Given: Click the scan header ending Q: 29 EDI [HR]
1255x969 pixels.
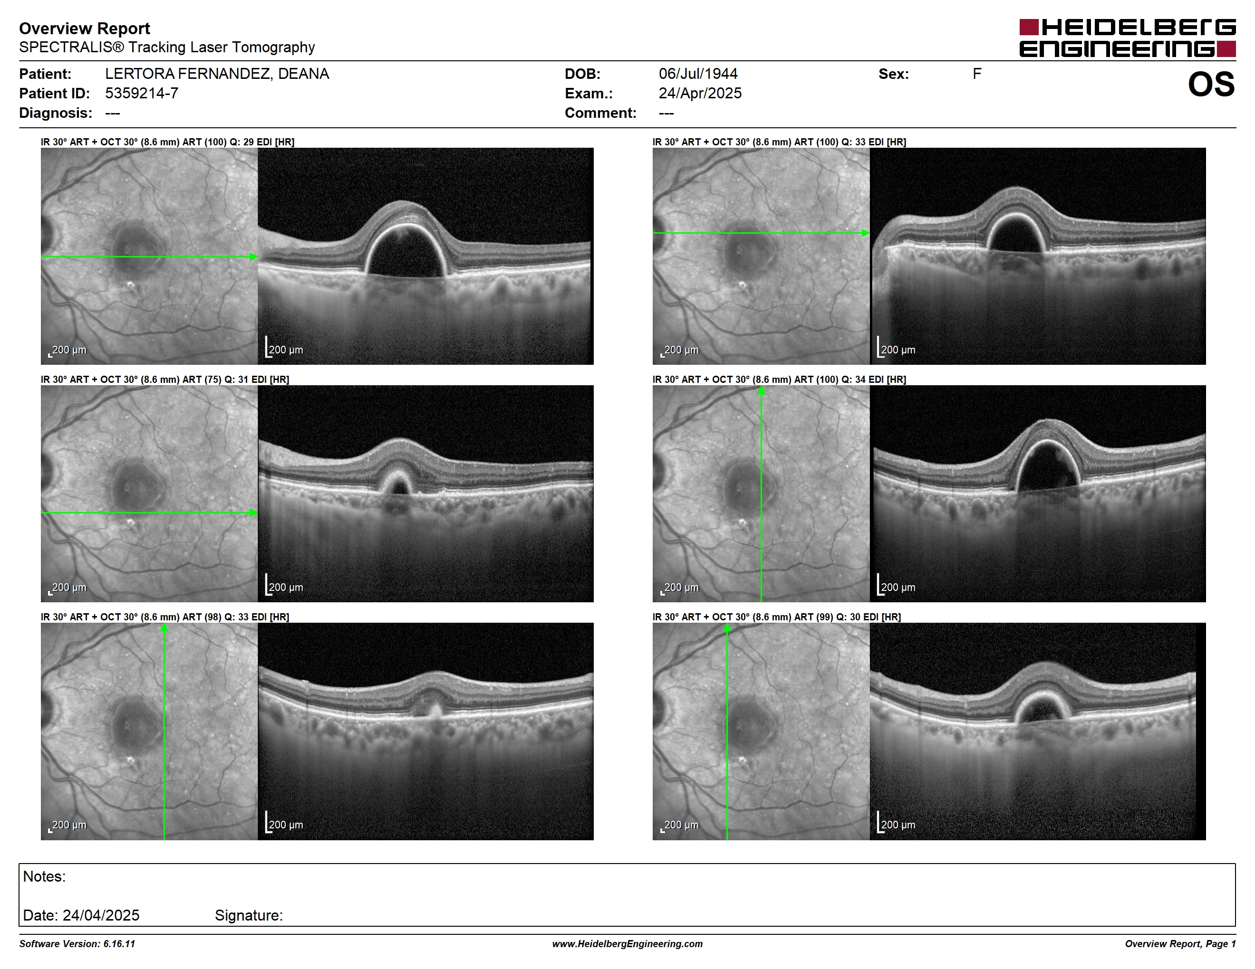Looking at the screenshot, I should click(167, 142).
